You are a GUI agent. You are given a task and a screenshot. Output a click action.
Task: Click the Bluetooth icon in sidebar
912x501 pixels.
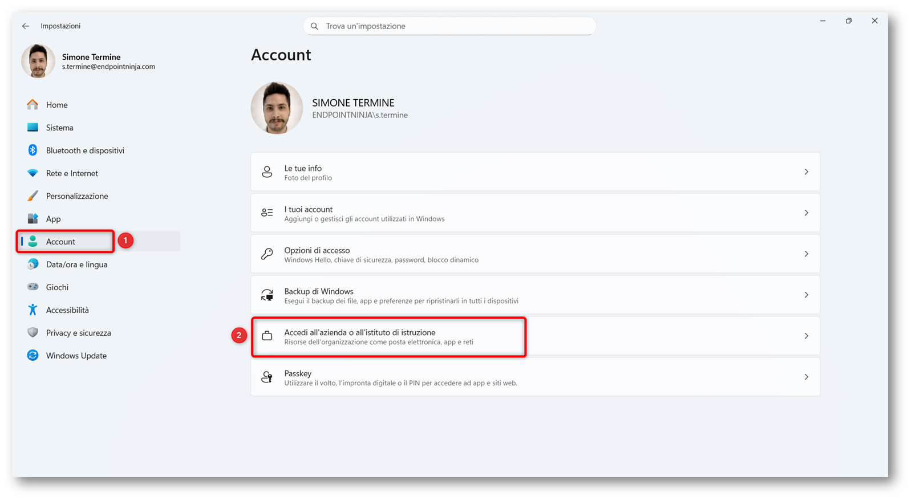point(33,150)
